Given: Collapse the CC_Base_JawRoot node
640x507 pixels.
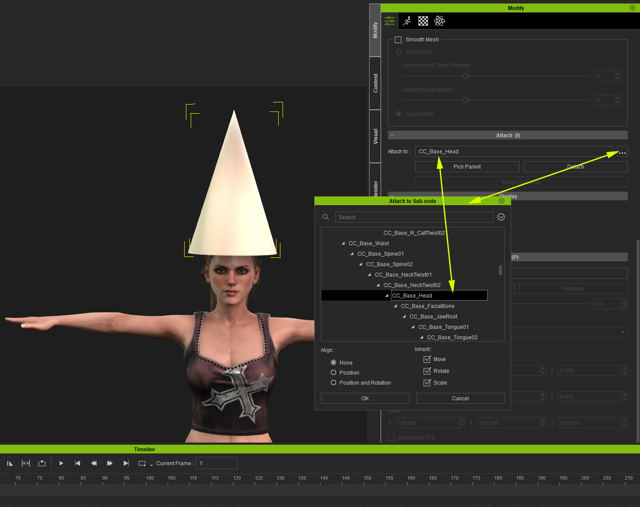Looking at the screenshot, I should click(x=404, y=317).
